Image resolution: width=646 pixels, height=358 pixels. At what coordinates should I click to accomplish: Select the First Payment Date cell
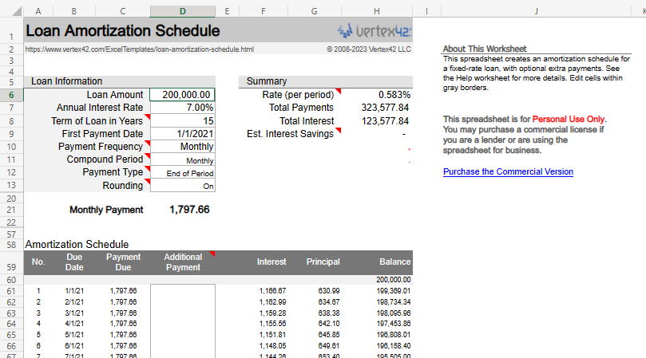coord(182,133)
